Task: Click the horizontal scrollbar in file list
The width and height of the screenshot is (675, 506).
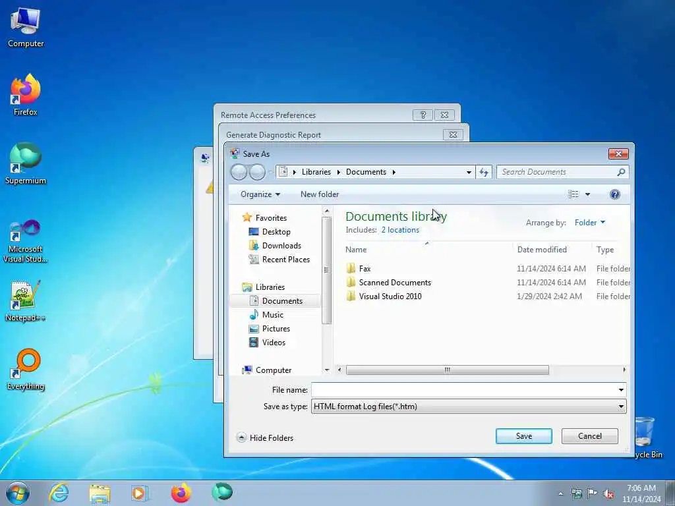Action: click(448, 370)
